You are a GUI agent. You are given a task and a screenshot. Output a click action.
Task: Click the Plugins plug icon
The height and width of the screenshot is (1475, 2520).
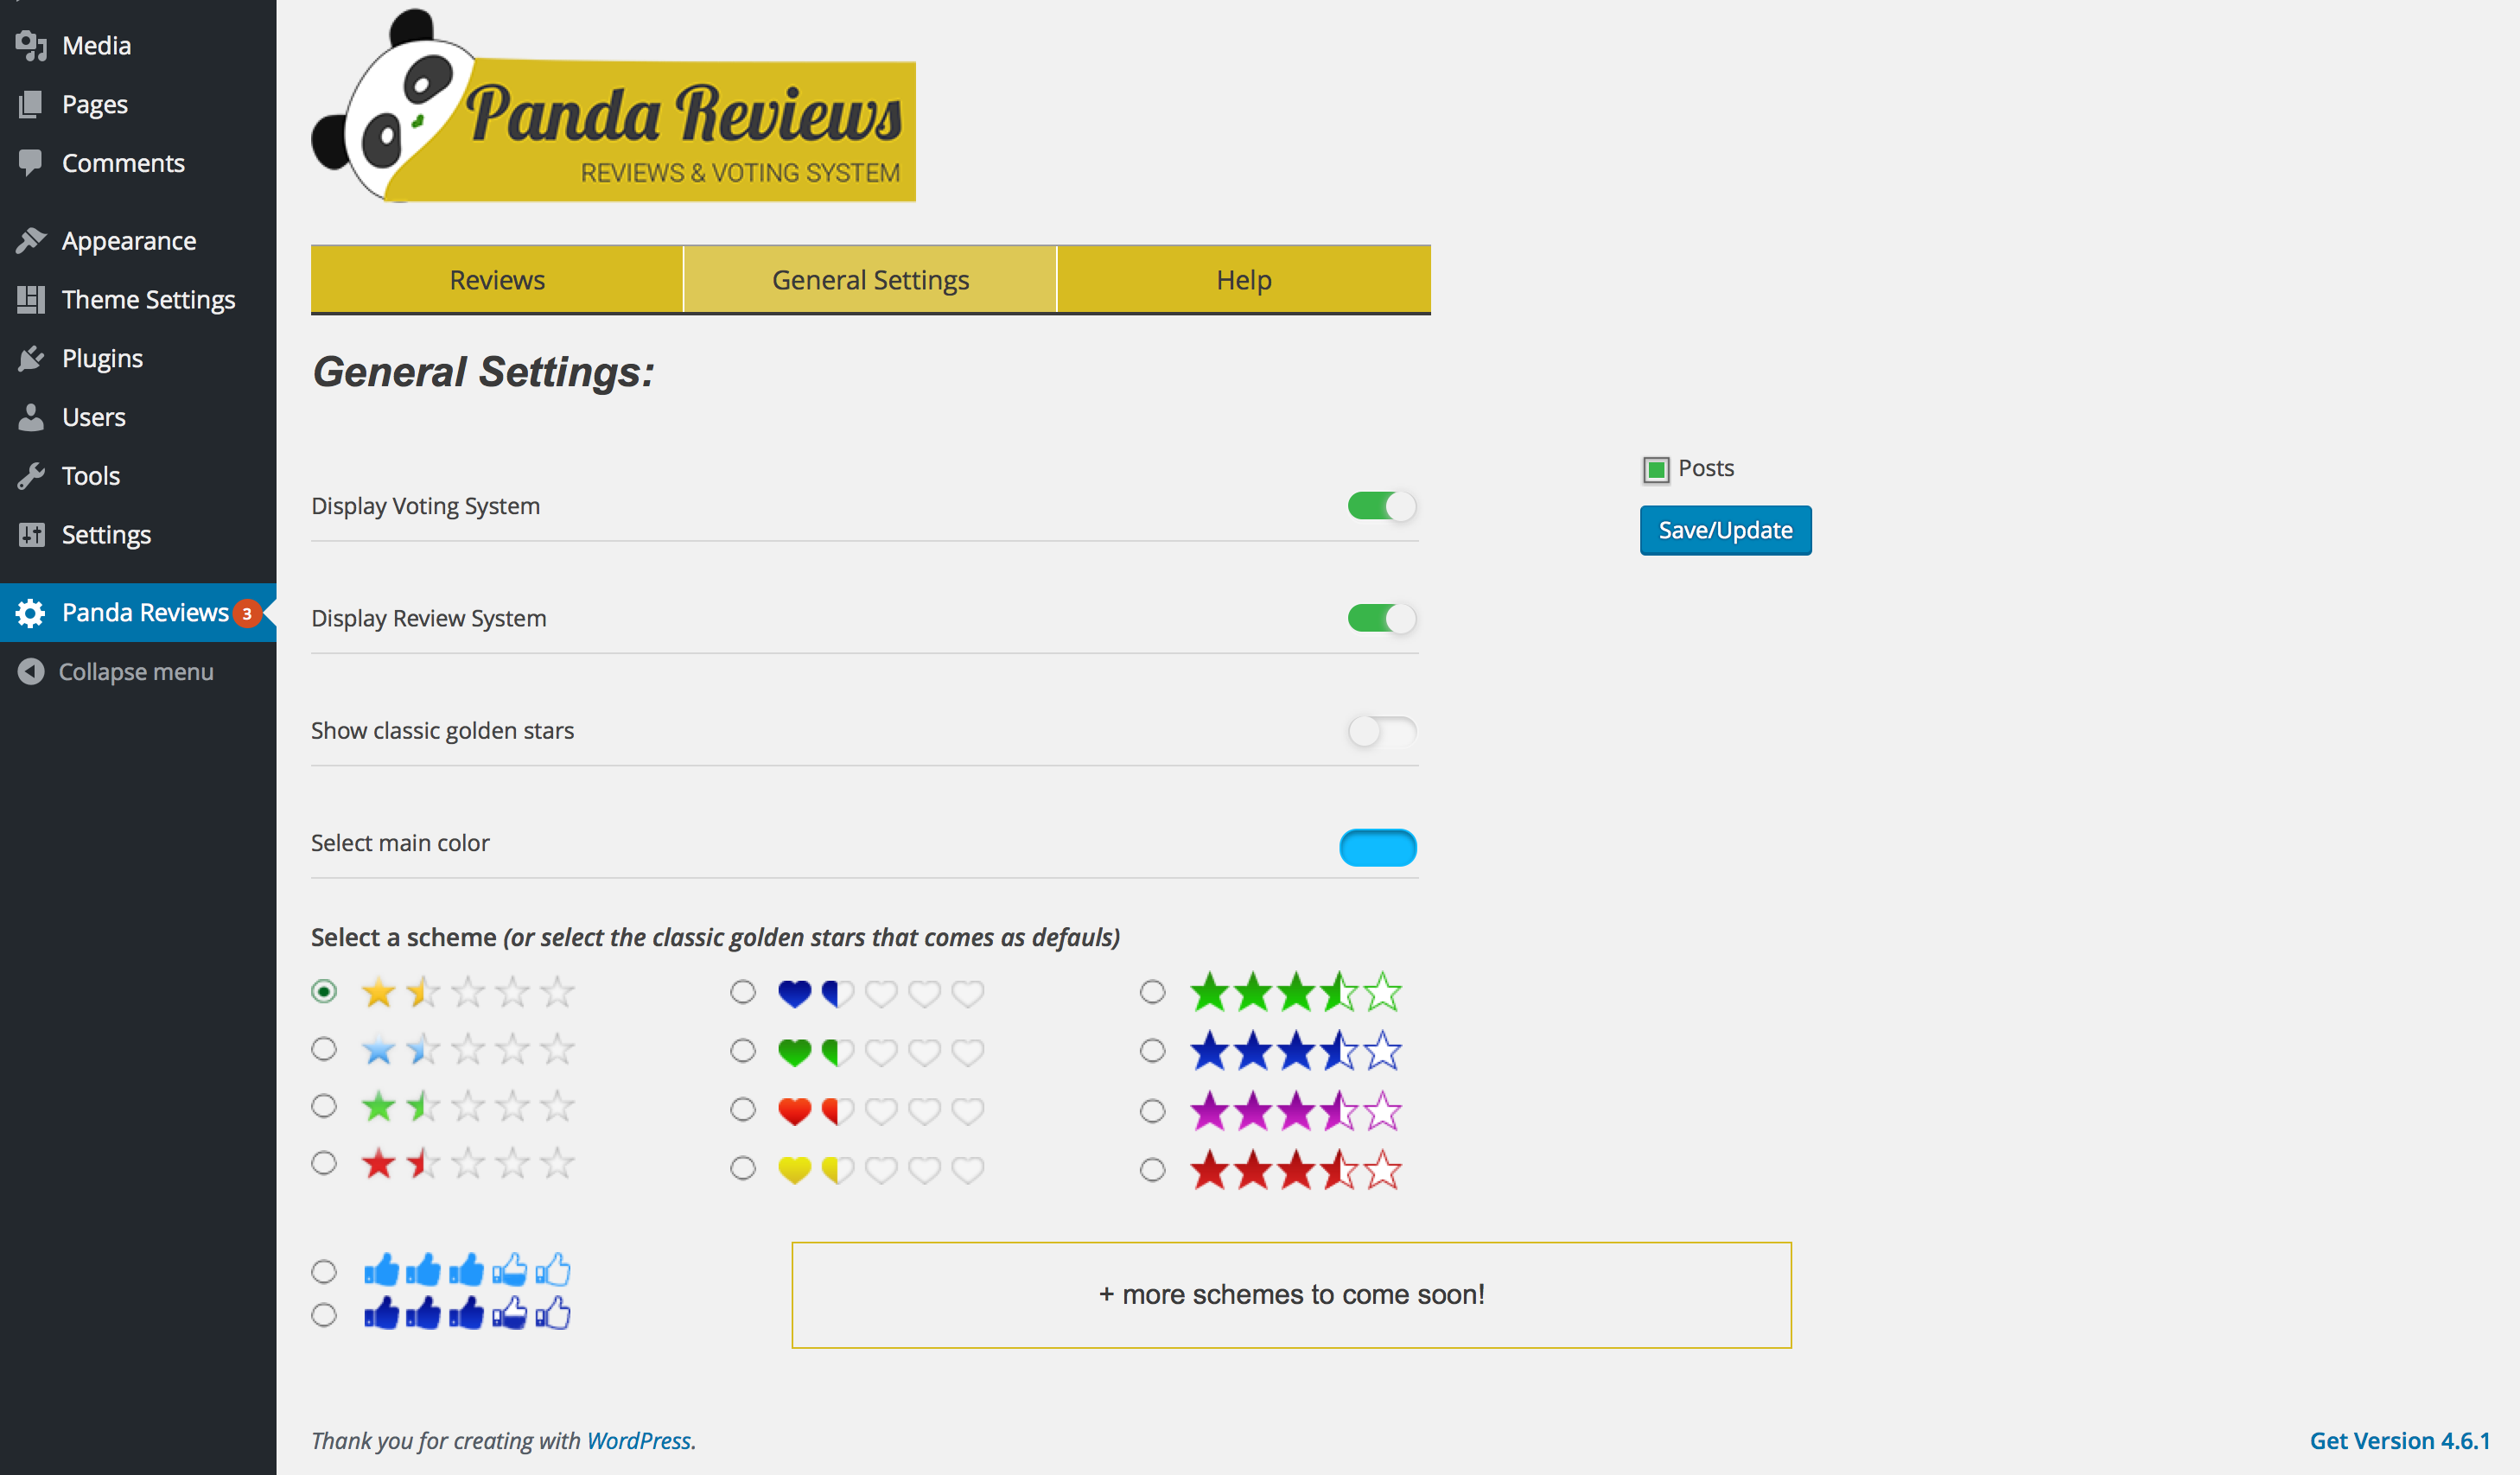[31, 358]
